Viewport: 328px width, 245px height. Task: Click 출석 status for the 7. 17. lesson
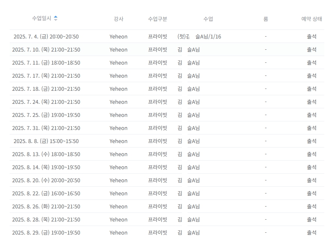tap(312, 76)
